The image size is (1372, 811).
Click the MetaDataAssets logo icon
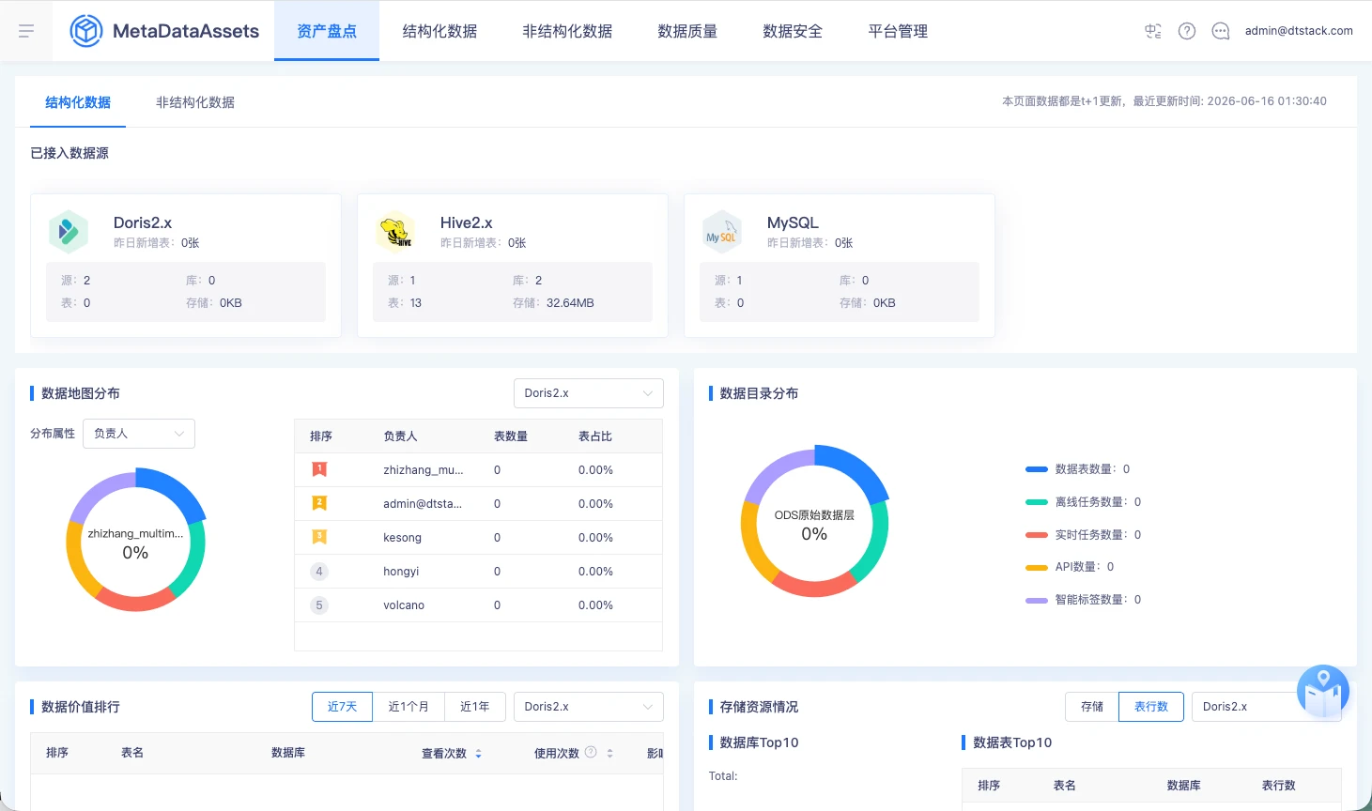(86, 31)
